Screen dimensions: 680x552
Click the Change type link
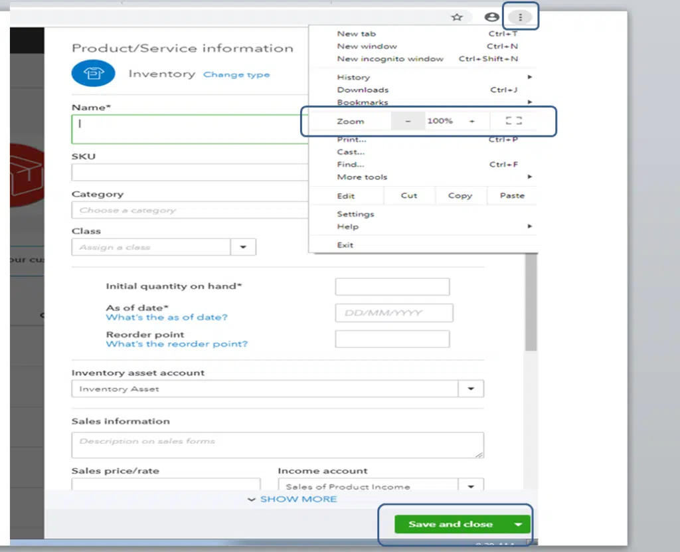[236, 74]
